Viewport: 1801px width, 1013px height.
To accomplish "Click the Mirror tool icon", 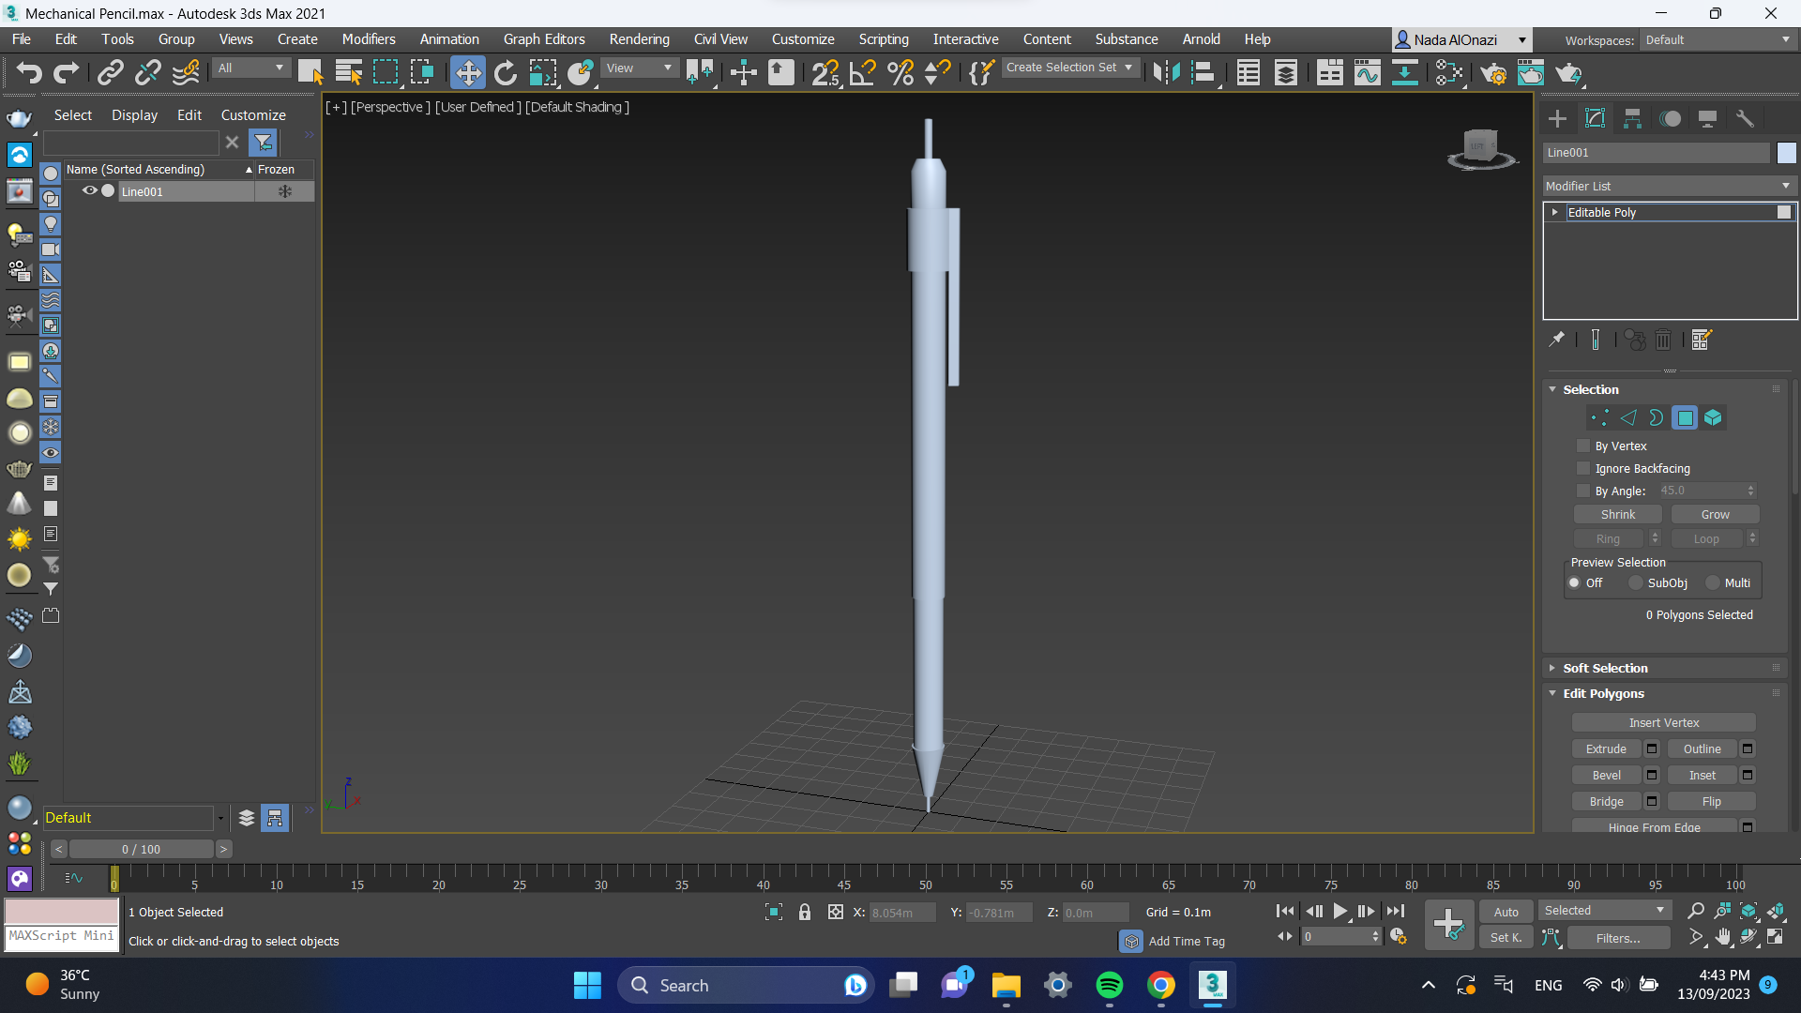I will click(x=1166, y=72).
